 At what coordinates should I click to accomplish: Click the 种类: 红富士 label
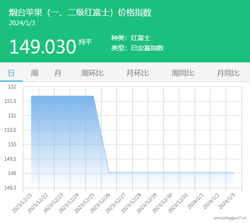pos(131,38)
